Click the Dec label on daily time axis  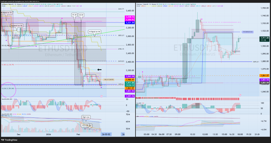19,134
